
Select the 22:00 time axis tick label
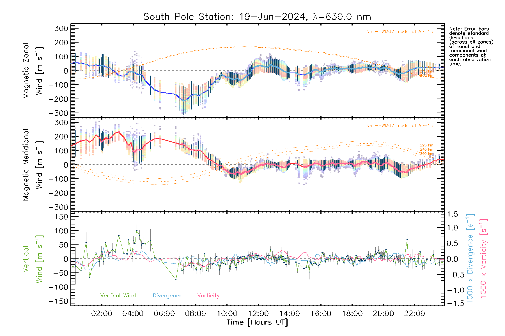(x=415, y=314)
